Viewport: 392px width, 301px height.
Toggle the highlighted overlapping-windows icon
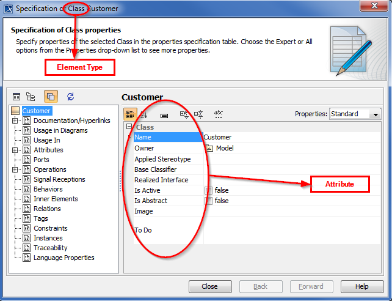click(x=51, y=97)
